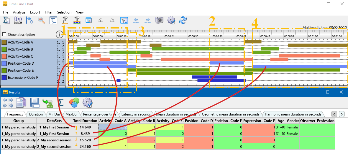348x154 pixels.
Task: Click the colored circles icon in Results
Action: point(73,103)
